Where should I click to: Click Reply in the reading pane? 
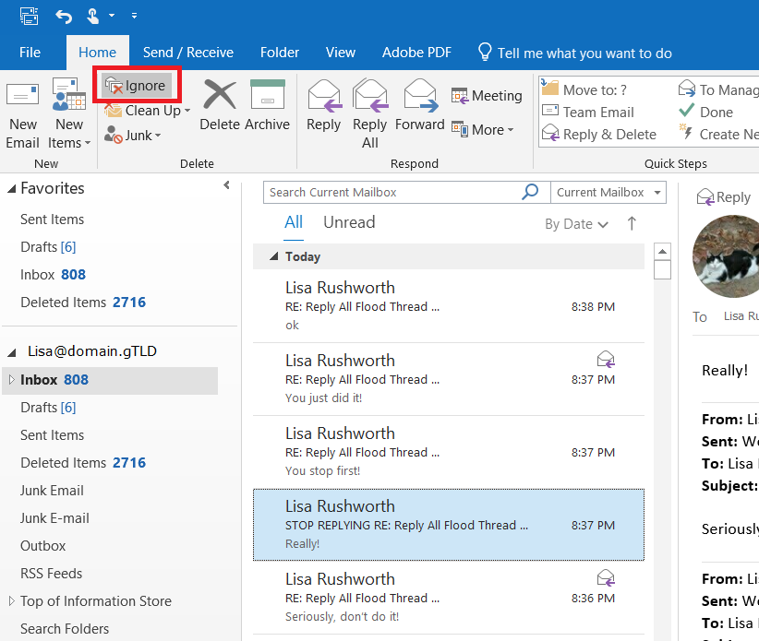click(723, 196)
